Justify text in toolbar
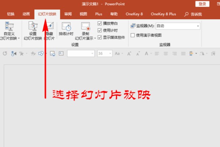 pos(183,53)
